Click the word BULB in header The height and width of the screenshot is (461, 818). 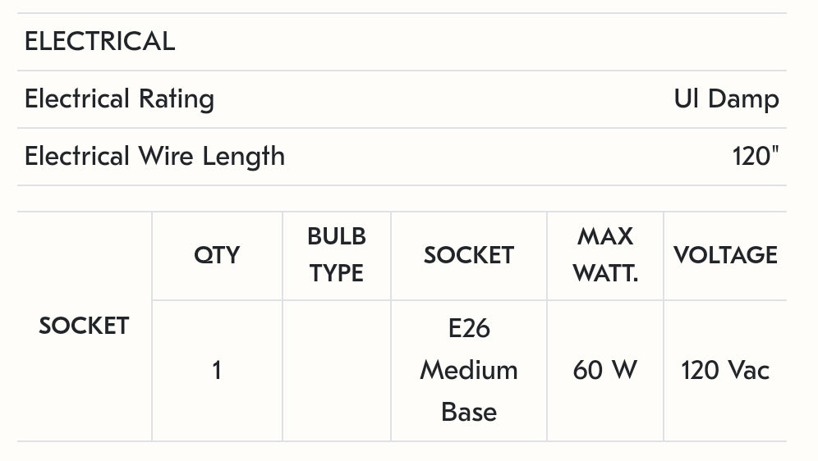click(337, 236)
